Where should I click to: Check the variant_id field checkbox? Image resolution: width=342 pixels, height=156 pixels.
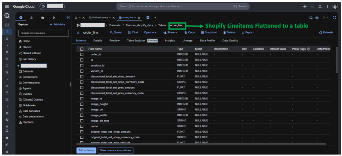click(x=81, y=71)
